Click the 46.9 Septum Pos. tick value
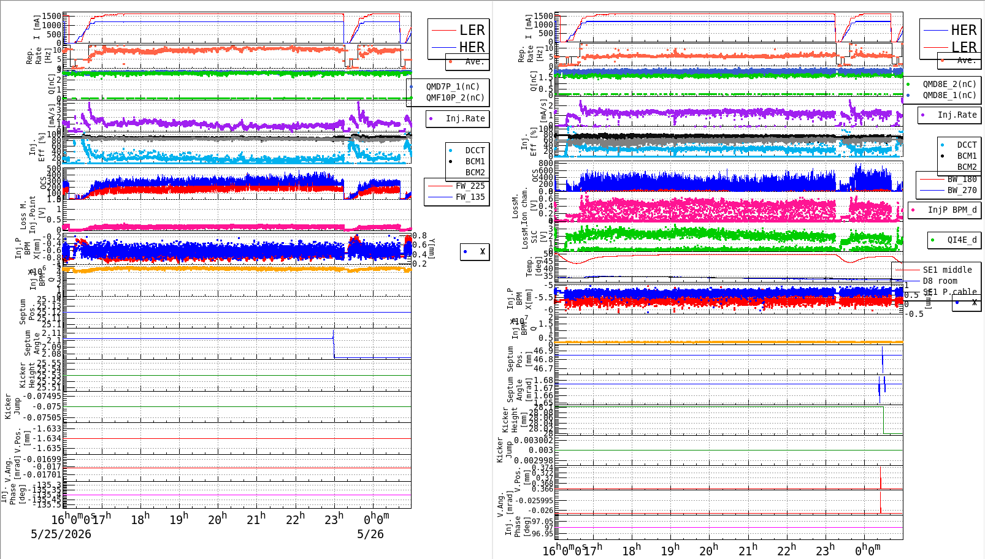The image size is (985, 559). [543, 351]
